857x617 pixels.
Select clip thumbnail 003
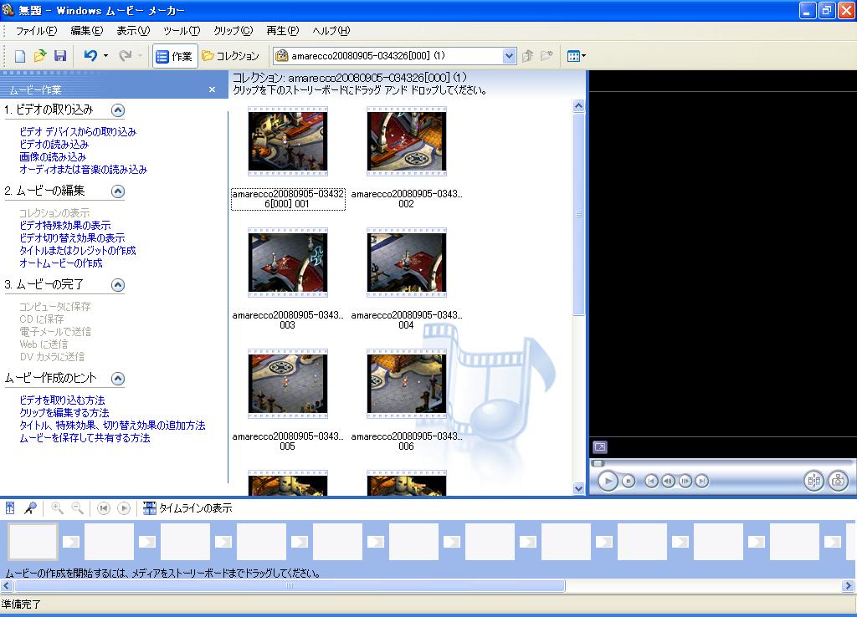tap(288, 263)
